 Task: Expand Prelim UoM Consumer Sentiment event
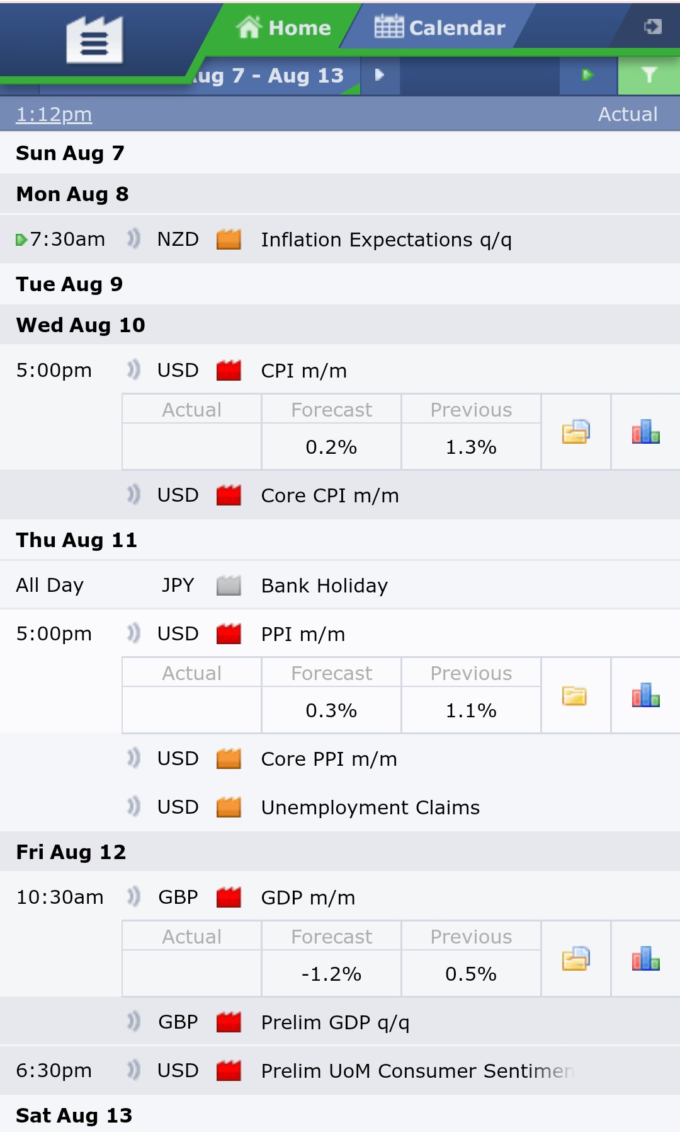point(417,1071)
